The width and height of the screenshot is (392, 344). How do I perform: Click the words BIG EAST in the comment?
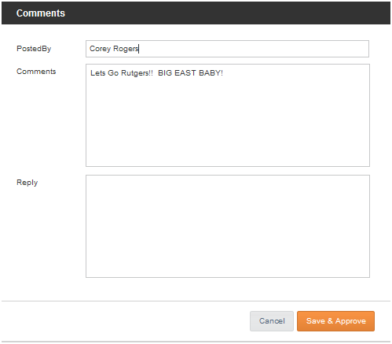[x=177, y=73]
